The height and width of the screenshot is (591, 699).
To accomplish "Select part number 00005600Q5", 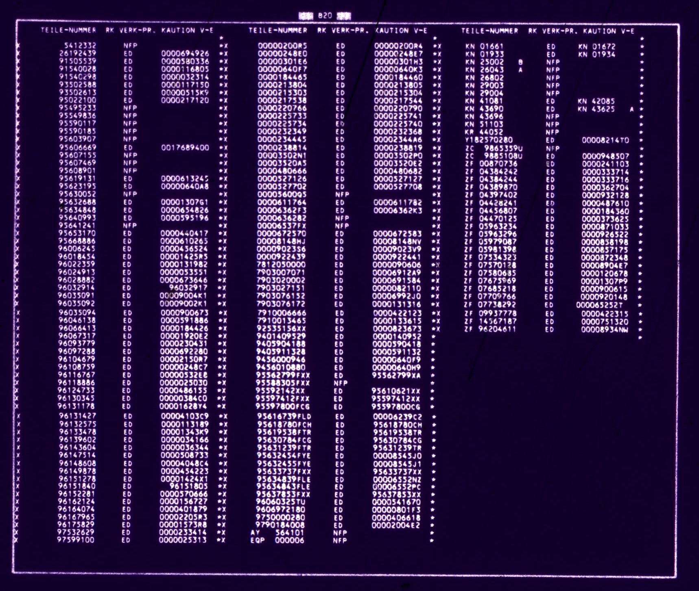I will 282,194.
